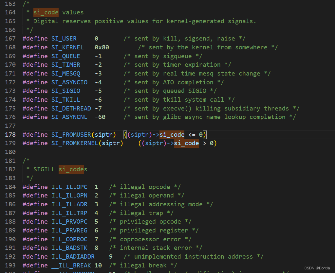Viewport: 335px width, 273px height.
Task: Click the highlighted si_code on line 178
Action: (x=172, y=134)
